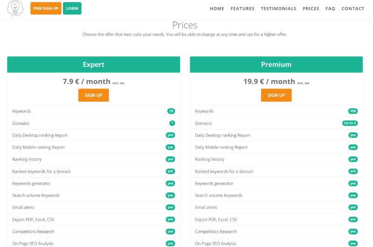The image size is (373, 247).
Task: Click Premium Ranking history yes badge
Action: [353, 159]
